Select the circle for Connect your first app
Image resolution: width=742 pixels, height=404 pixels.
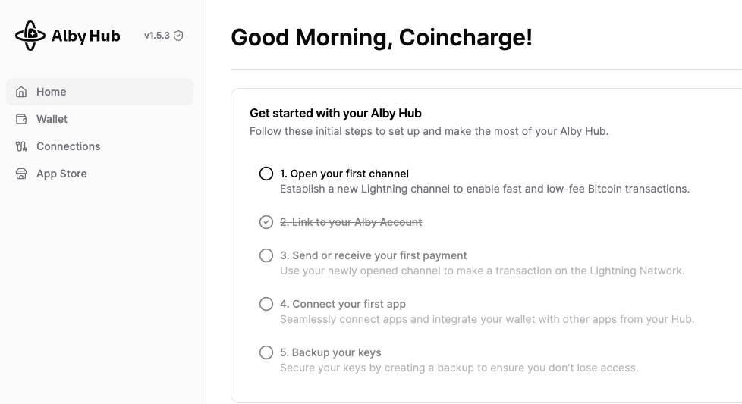pos(266,304)
